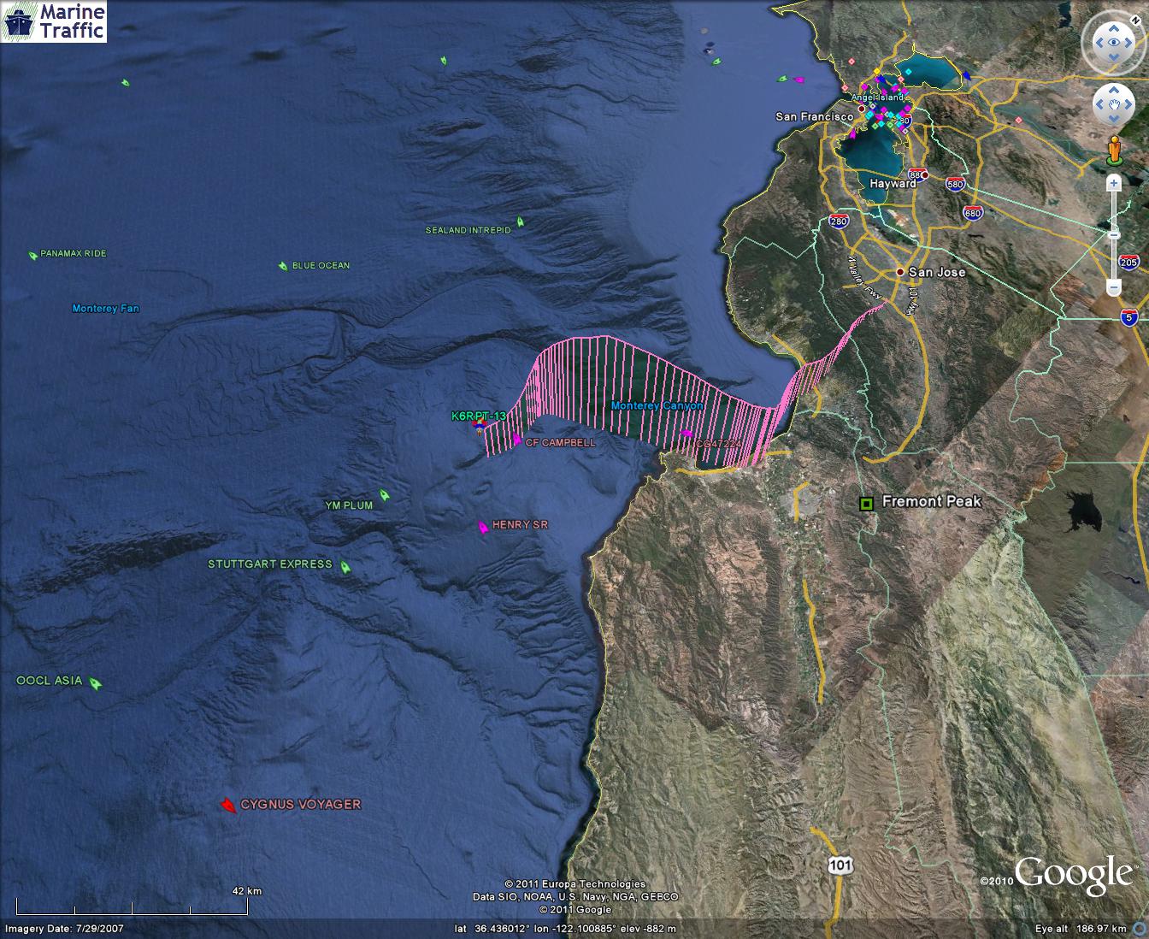Zoom in using the plus button
This screenshot has height=939, width=1149.
tap(1114, 183)
